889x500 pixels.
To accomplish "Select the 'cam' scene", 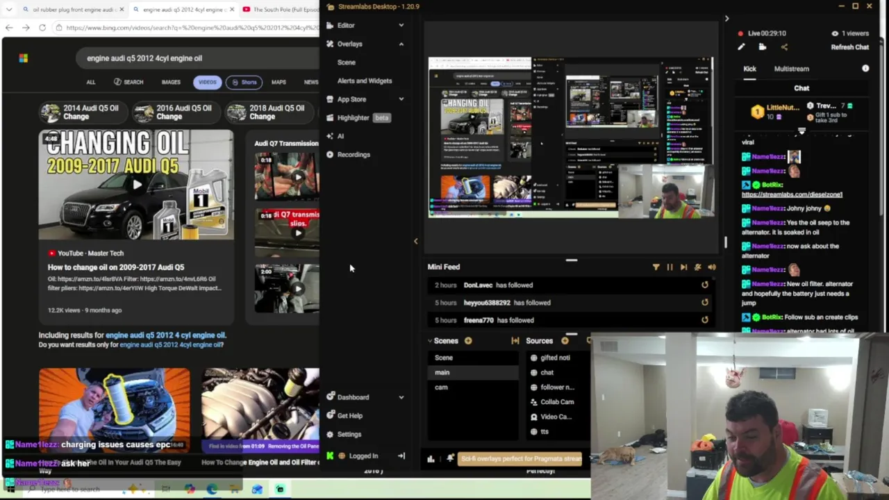I will click(472, 387).
